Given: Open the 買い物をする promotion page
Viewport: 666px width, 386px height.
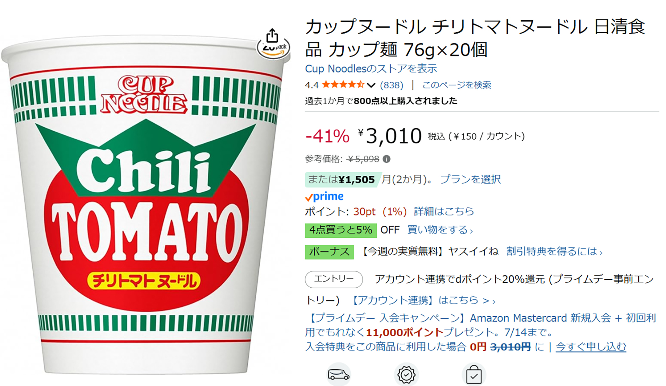Looking at the screenshot, I should pos(438,230).
